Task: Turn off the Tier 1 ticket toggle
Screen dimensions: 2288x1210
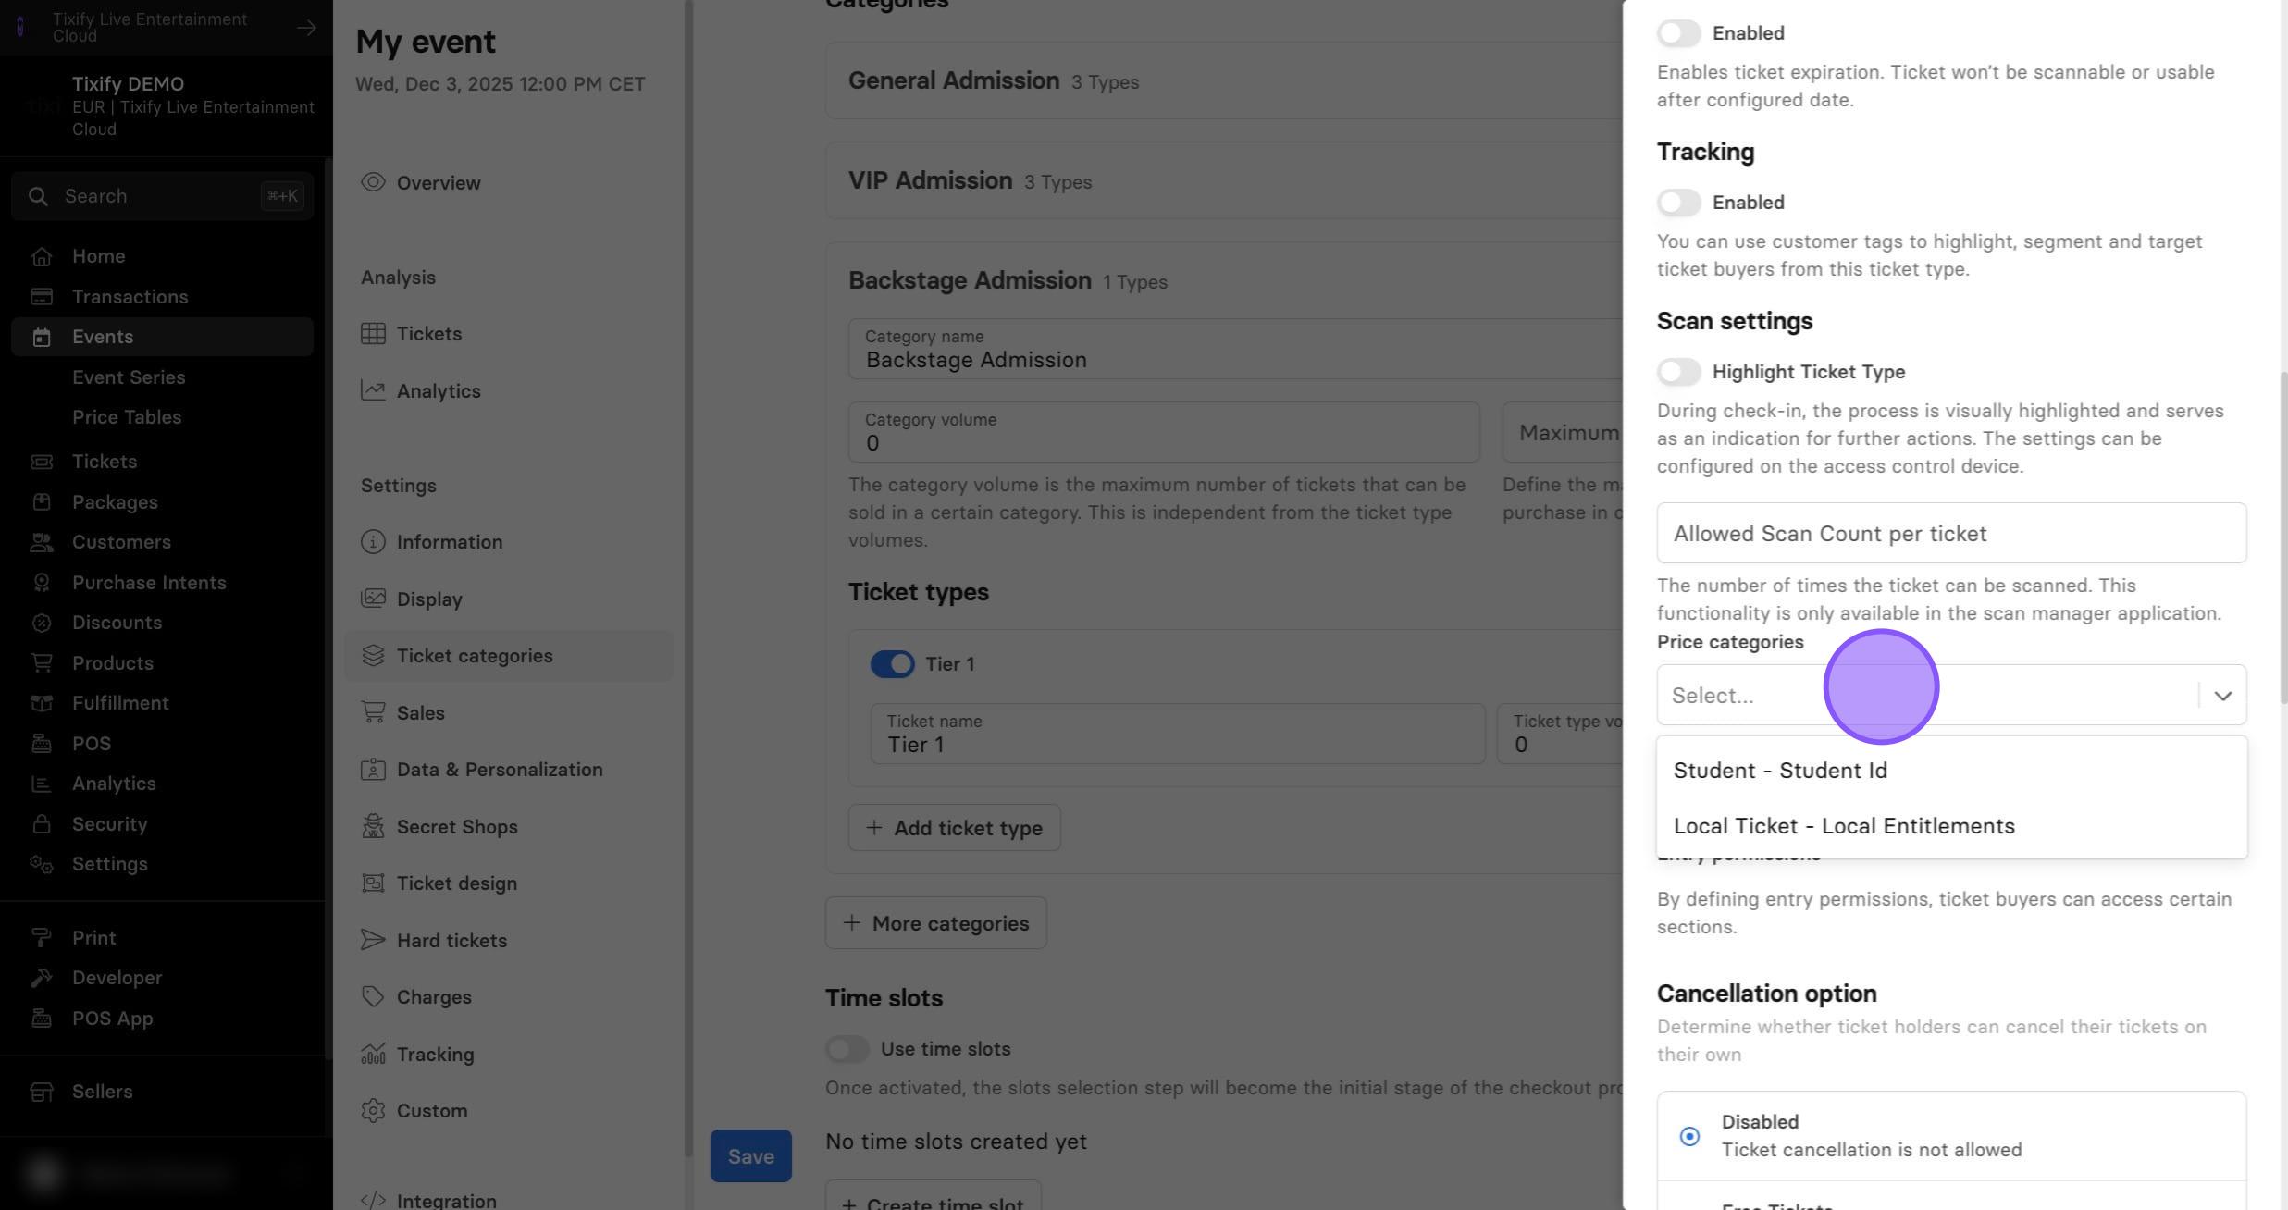Action: [892, 664]
